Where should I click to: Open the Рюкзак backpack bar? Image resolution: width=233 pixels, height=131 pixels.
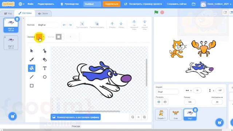[76, 126]
